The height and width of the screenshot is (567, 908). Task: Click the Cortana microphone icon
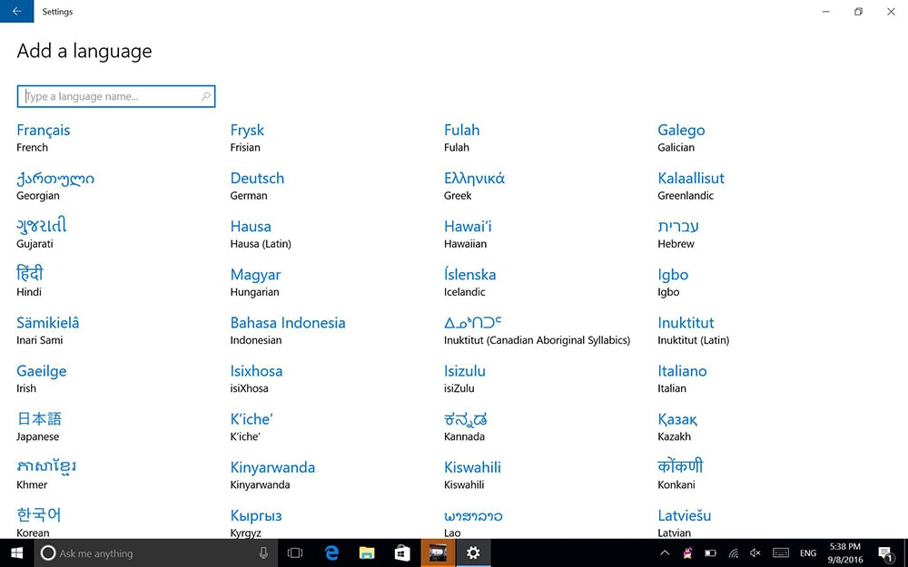click(263, 552)
